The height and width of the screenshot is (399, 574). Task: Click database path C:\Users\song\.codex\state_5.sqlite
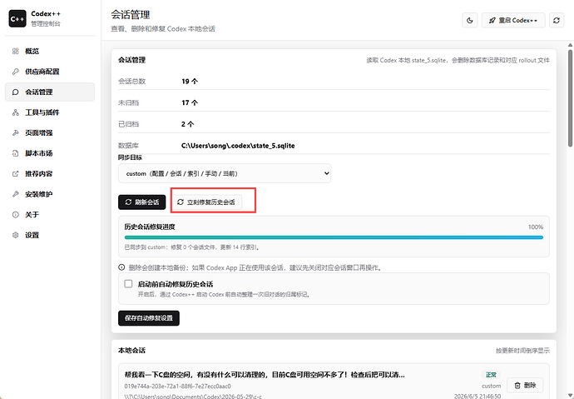point(238,146)
